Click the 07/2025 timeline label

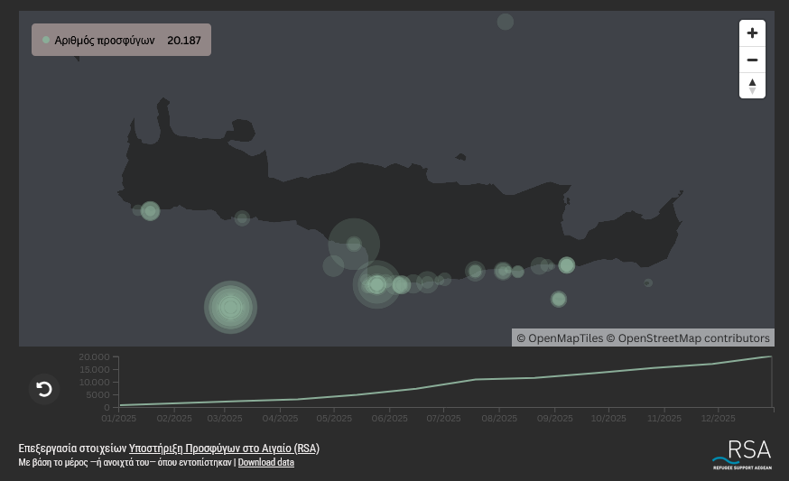(443, 419)
